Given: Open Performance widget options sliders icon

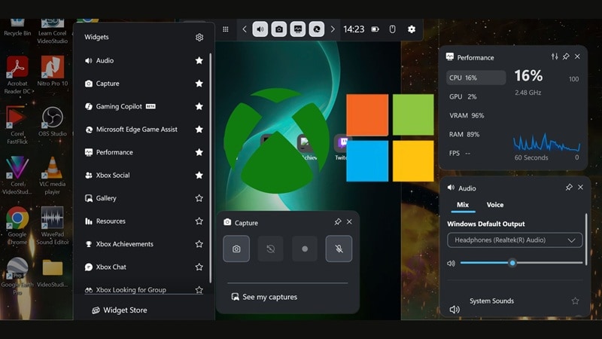Looking at the screenshot, I should (x=555, y=56).
